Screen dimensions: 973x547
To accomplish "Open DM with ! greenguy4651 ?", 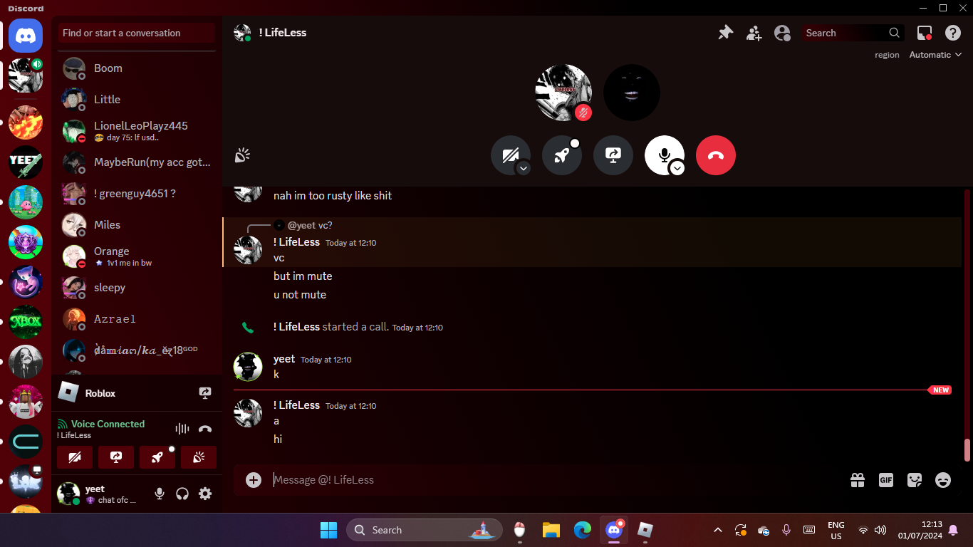I will (137, 194).
